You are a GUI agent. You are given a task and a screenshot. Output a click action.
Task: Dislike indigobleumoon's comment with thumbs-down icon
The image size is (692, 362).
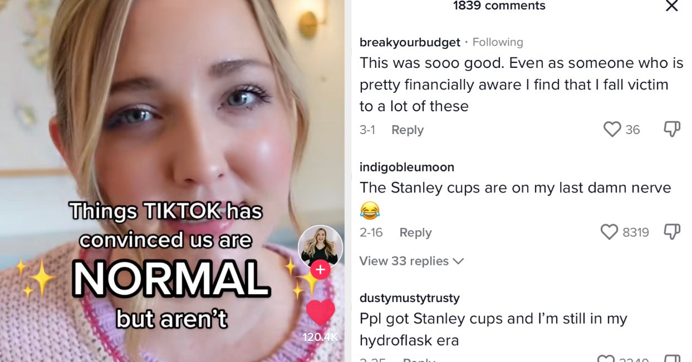click(672, 232)
